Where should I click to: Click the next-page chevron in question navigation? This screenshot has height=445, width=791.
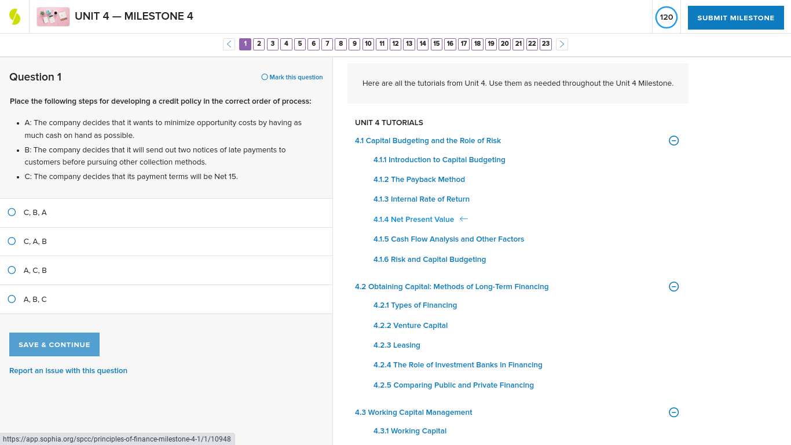(561, 43)
